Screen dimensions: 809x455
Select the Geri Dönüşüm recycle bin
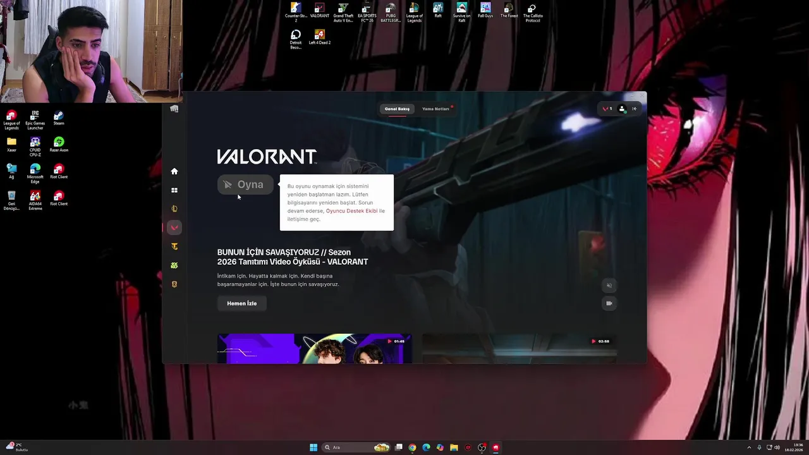point(11,200)
